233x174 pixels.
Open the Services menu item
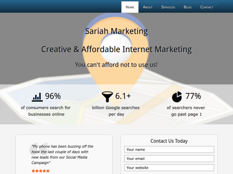tap(168, 7)
